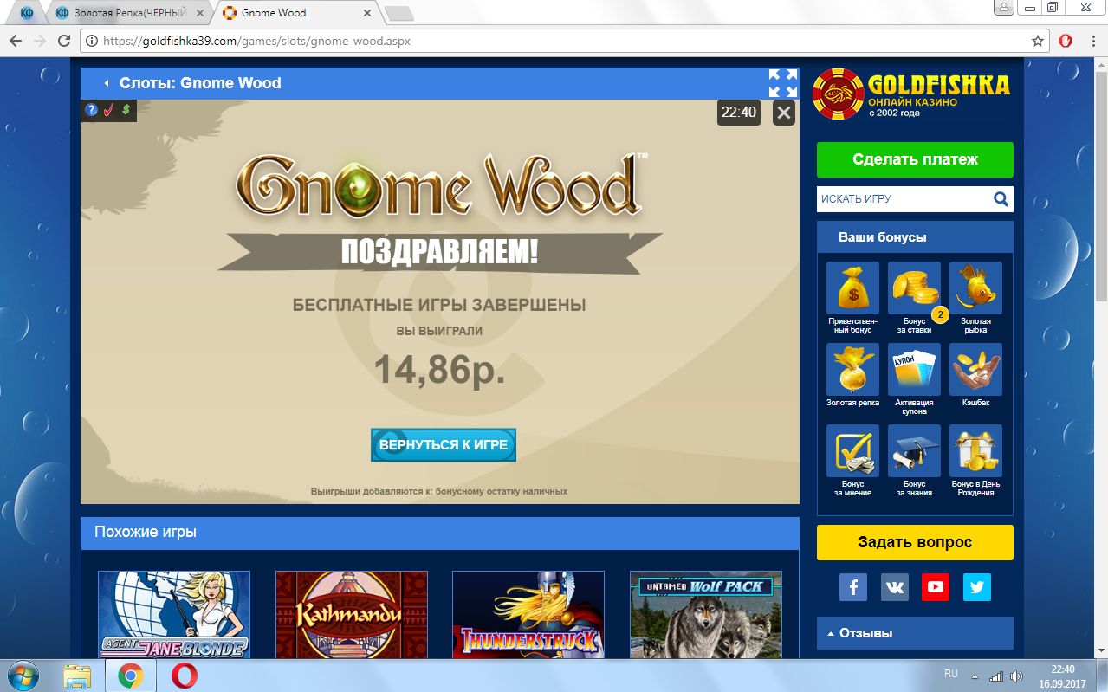Close the Gnome Wood browser tab
Viewport: 1108px width, 692px height.
366,13
